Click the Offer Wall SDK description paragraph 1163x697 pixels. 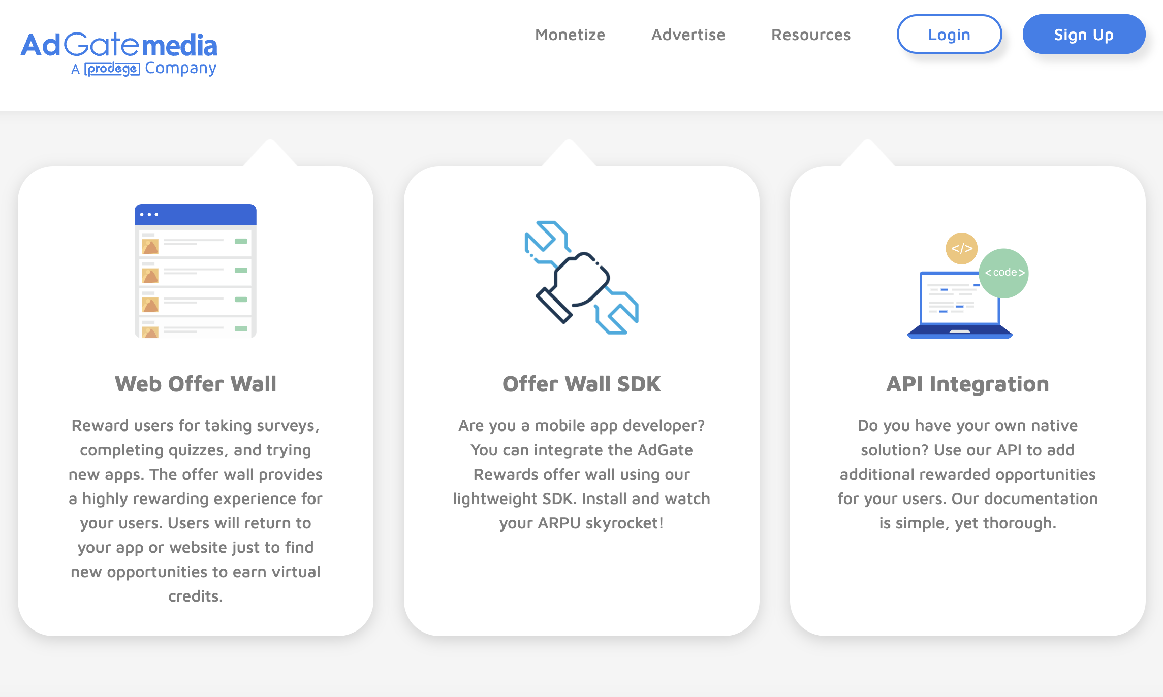coord(581,474)
